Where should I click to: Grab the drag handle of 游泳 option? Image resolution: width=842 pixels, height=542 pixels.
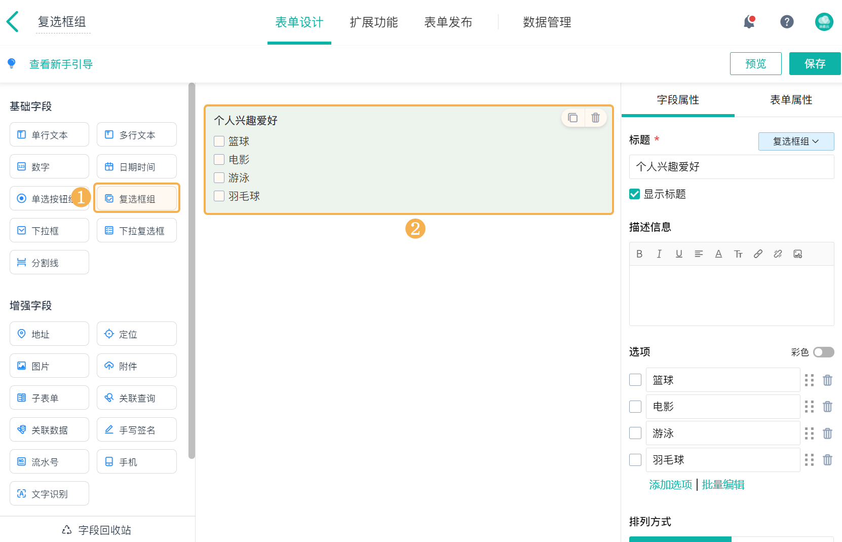809,433
